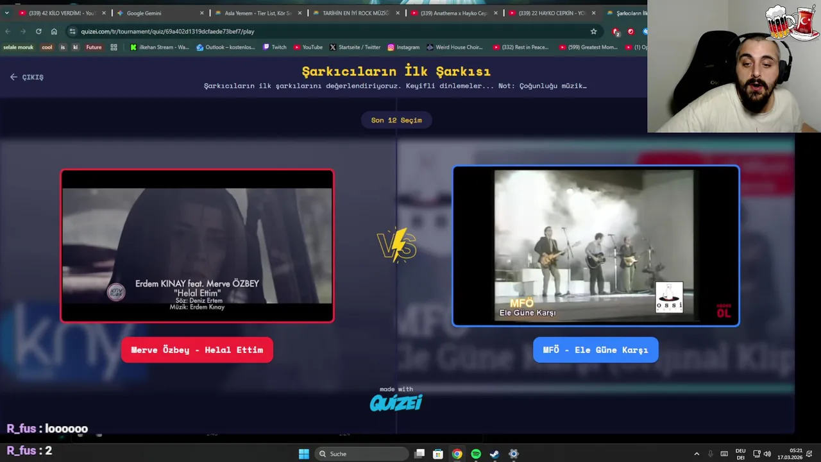Open the Greatest Mom bookmark
Image resolution: width=821 pixels, height=462 pixels.
(588, 47)
